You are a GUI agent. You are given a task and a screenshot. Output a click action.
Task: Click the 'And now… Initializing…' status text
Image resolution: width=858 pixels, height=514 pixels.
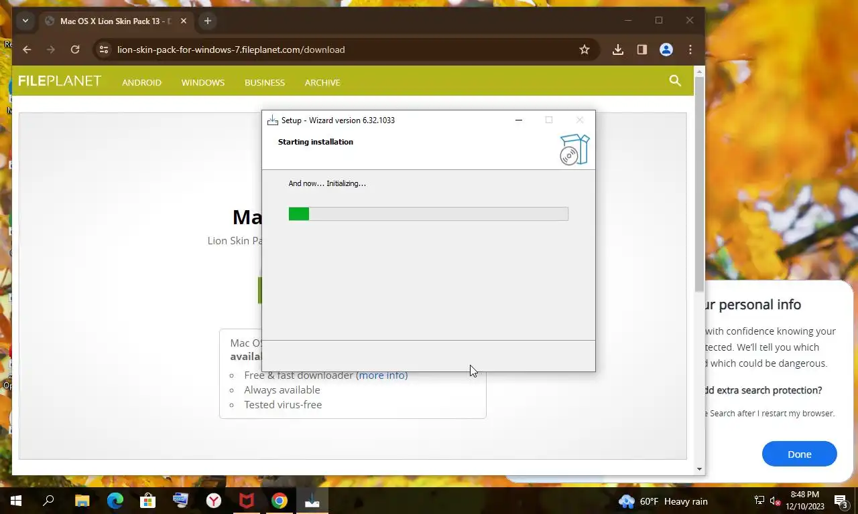327,183
